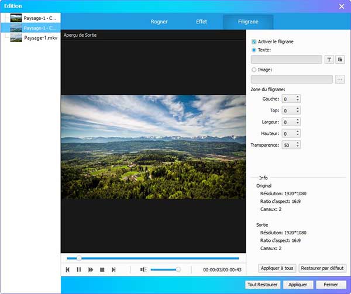
Task: Open text font settings T icon
Action: [x=329, y=60]
